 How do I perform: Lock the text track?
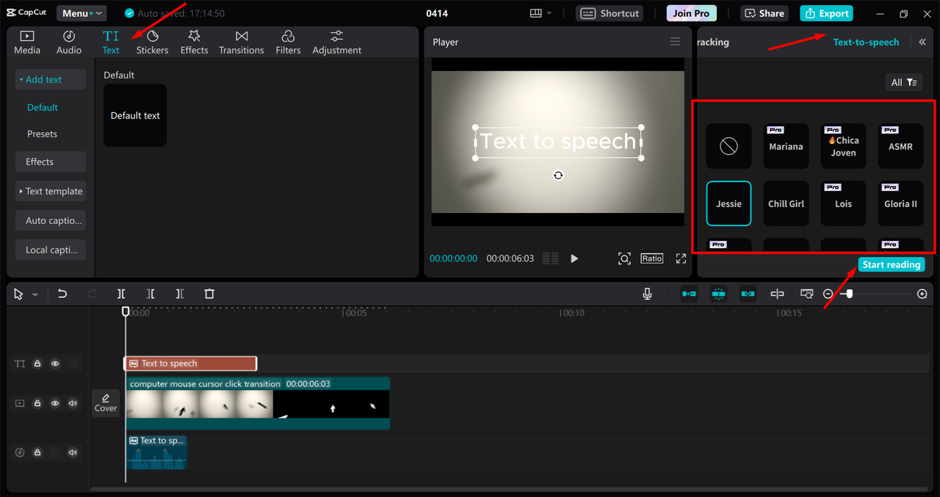[x=37, y=363]
